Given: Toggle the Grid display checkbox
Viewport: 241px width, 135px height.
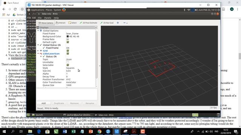Looking at the screenshot, I should click(68, 51).
